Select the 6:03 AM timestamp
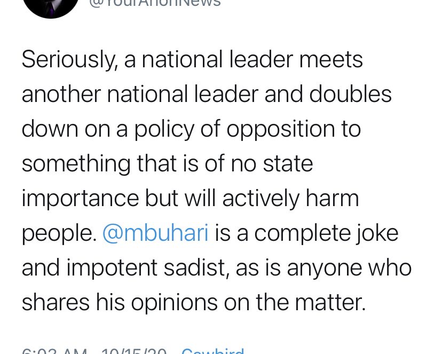The height and width of the screenshot is (354, 442). pyautogui.click(x=54, y=351)
